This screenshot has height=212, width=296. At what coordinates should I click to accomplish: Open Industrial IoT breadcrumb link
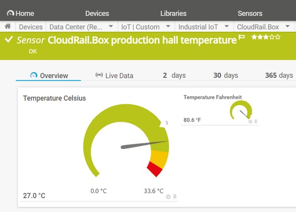[198, 27]
